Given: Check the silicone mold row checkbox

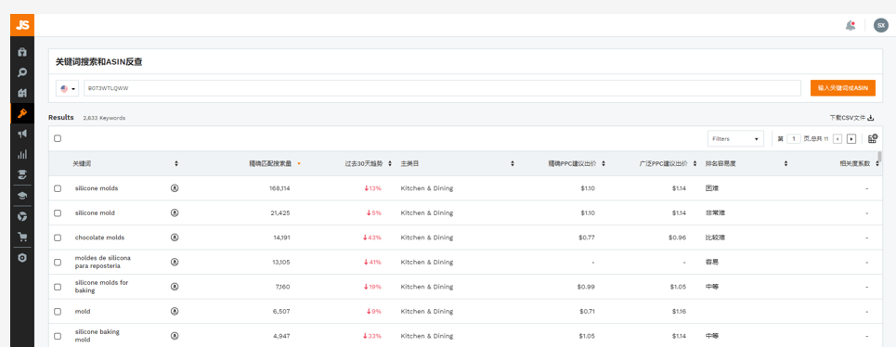Looking at the screenshot, I should pos(58,212).
